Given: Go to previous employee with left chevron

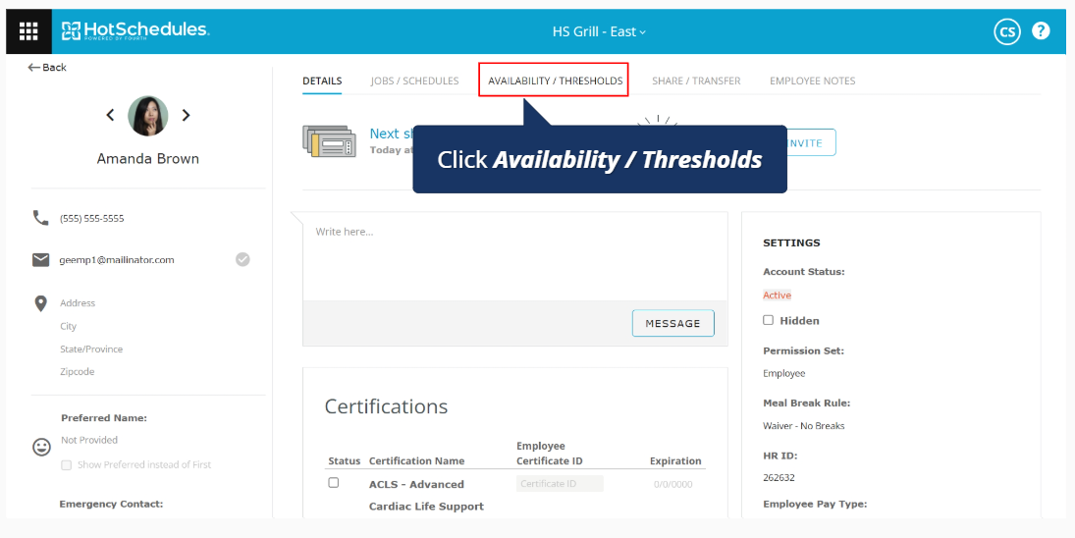Looking at the screenshot, I should 110,115.
